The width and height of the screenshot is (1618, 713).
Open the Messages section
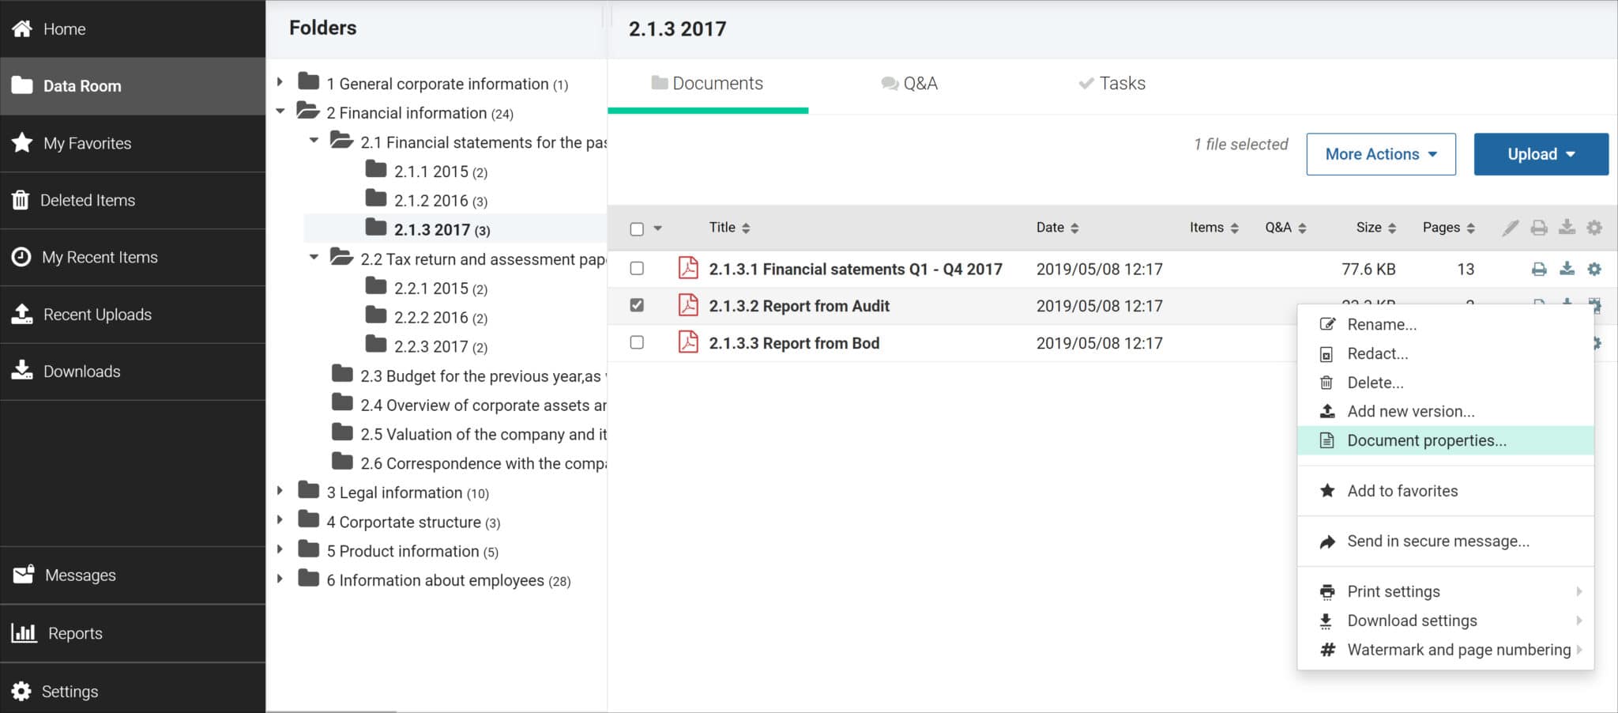(x=80, y=575)
